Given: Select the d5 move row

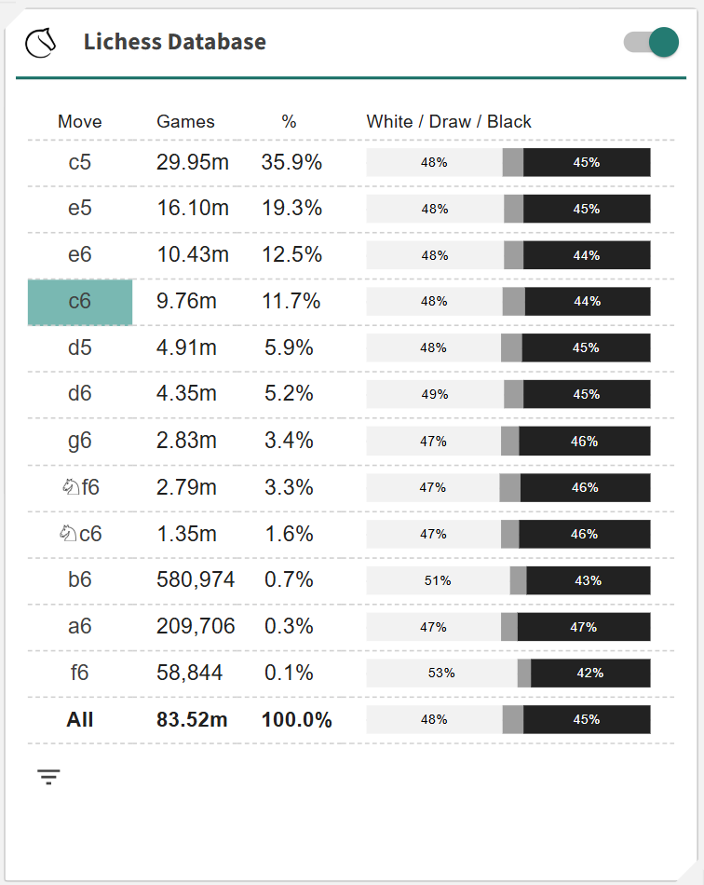Looking at the screenshot, I should (x=80, y=348).
